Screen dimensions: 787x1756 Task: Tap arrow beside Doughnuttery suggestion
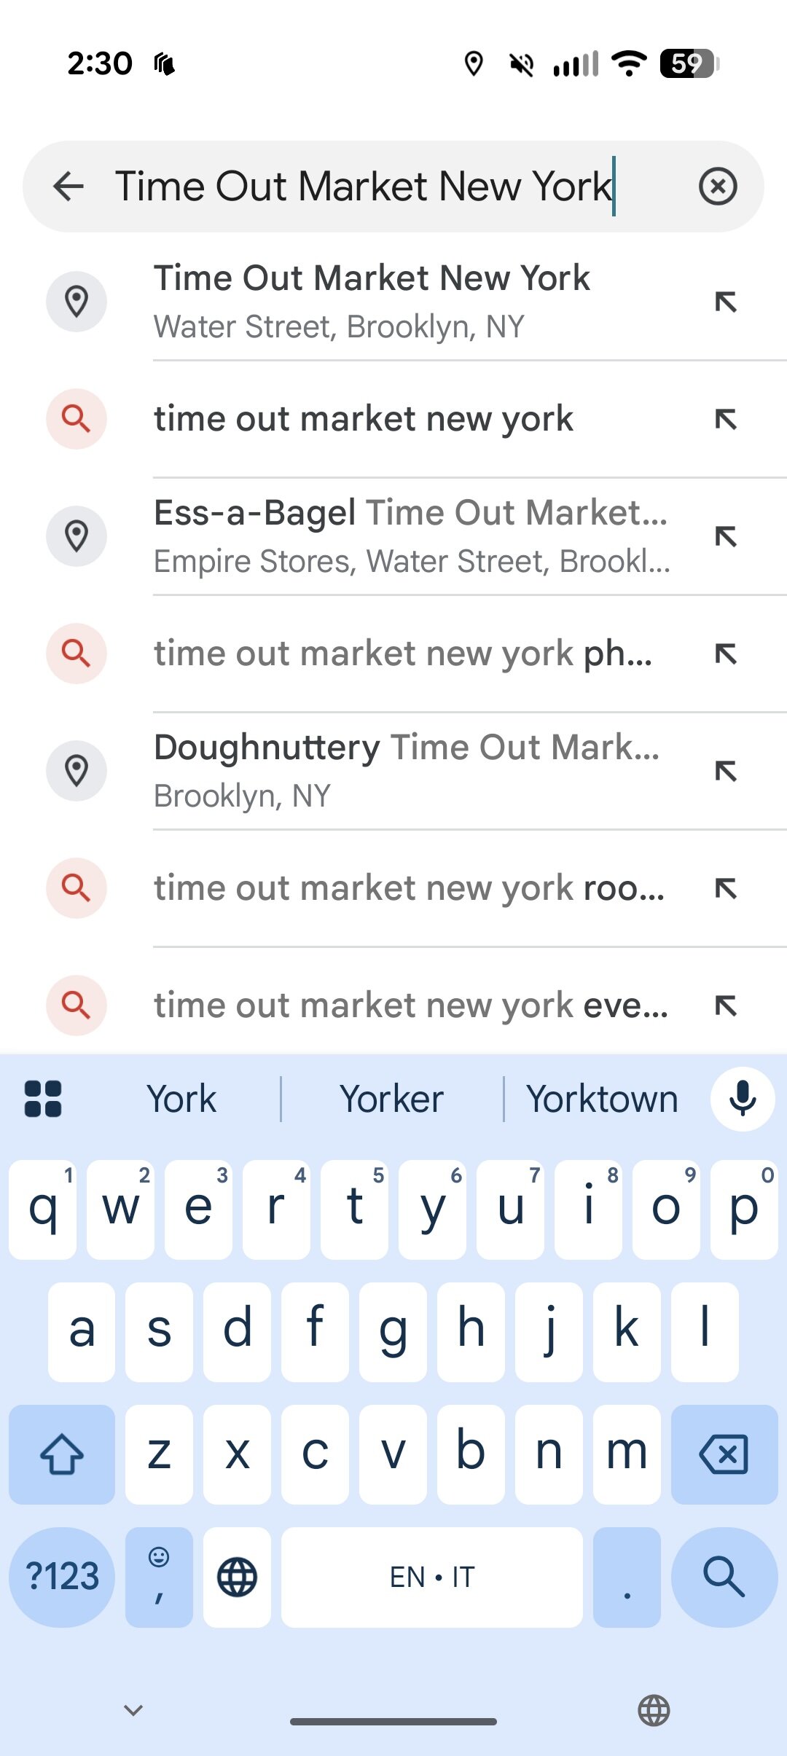tap(726, 770)
